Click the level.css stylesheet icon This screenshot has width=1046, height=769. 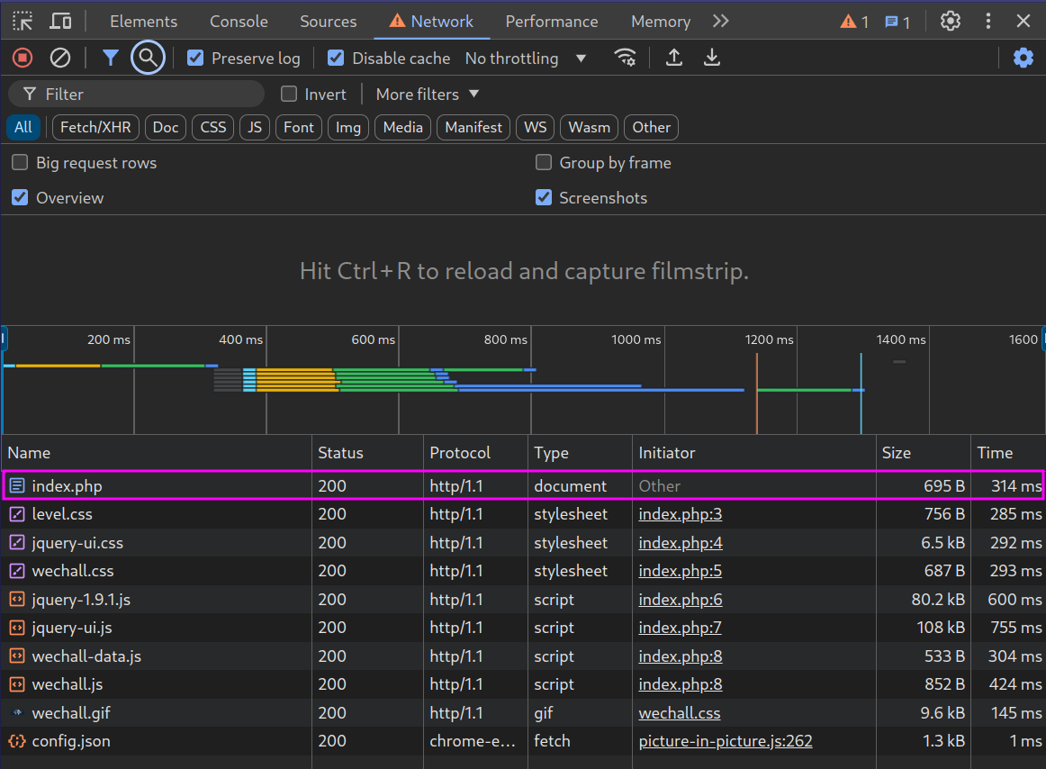click(17, 514)
